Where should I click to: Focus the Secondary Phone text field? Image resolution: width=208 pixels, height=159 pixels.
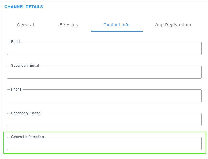(x=104, y=120)
